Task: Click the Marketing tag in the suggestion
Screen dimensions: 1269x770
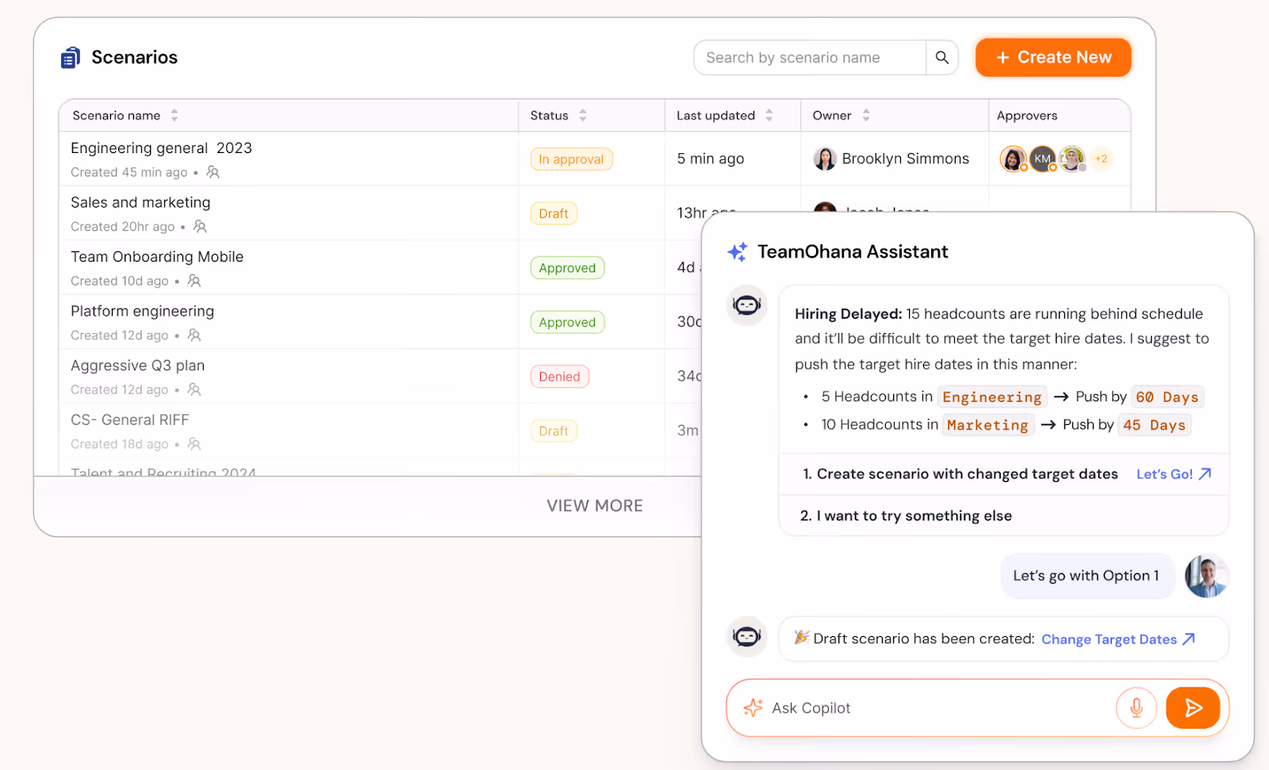Action: click(x=987, y=425)
